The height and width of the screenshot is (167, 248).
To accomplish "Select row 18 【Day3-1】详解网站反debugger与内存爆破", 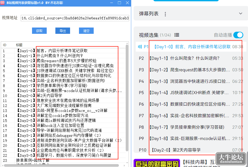I will click(63, 135).
